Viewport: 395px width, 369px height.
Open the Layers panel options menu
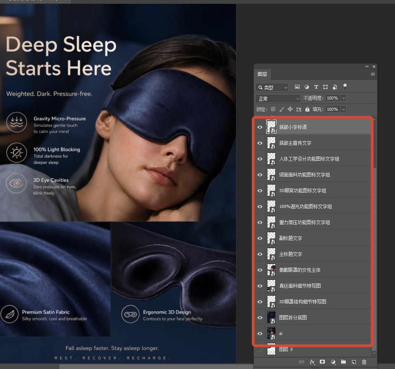pyautogui.click(x=373, y=74)
